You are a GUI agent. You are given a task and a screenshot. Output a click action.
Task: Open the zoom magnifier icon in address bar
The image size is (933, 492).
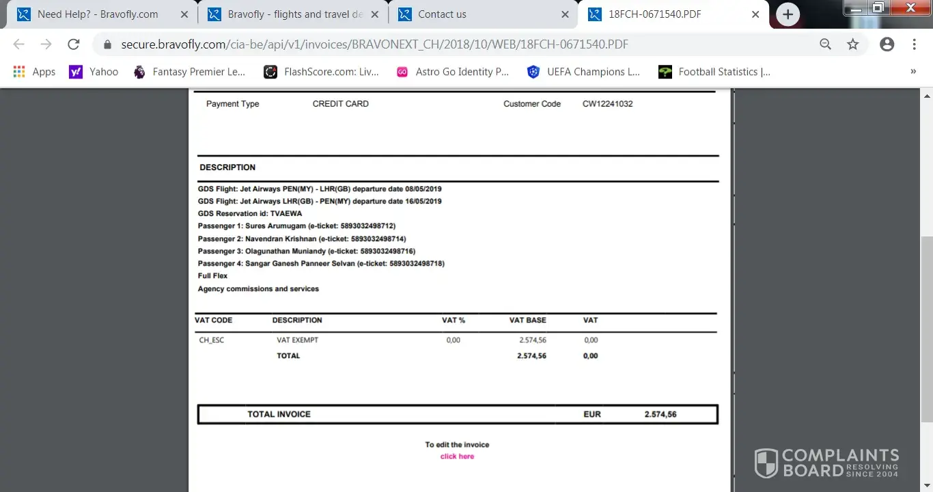click(825, 44)
